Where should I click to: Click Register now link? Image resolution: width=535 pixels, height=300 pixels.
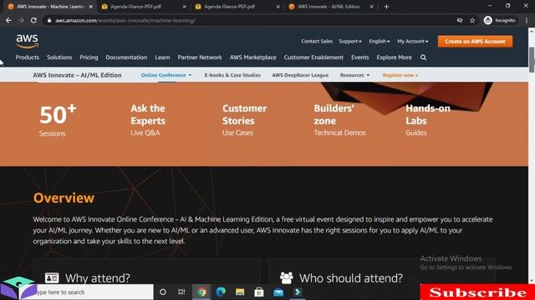click(x=400, y=75)
